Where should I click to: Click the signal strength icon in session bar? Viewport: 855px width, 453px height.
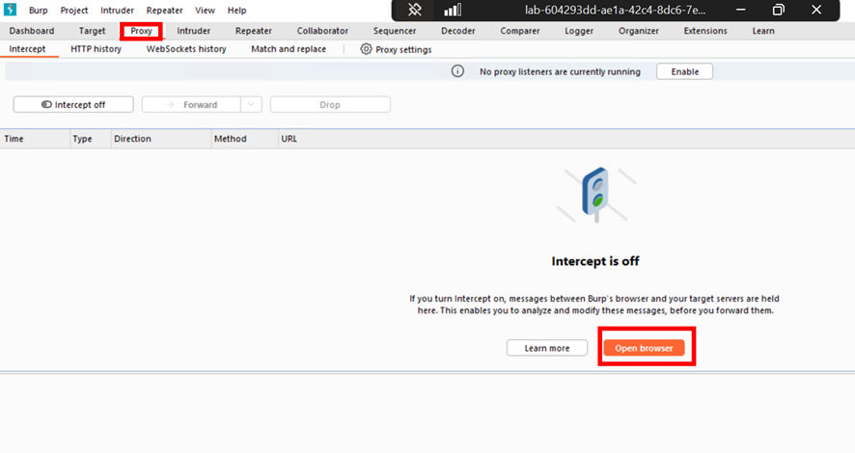click(x=453, y=10)
